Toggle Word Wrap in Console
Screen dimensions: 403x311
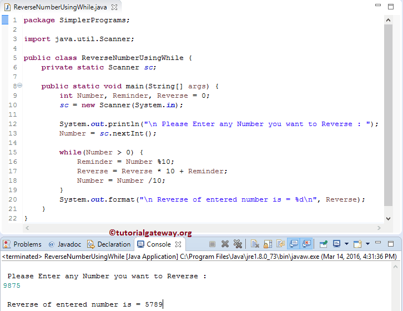coord(280,244)
